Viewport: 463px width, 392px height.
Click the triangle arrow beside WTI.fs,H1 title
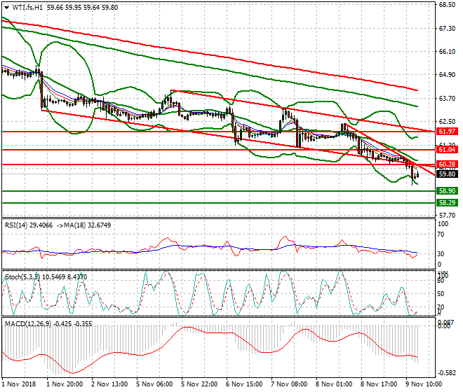[6, 8]
